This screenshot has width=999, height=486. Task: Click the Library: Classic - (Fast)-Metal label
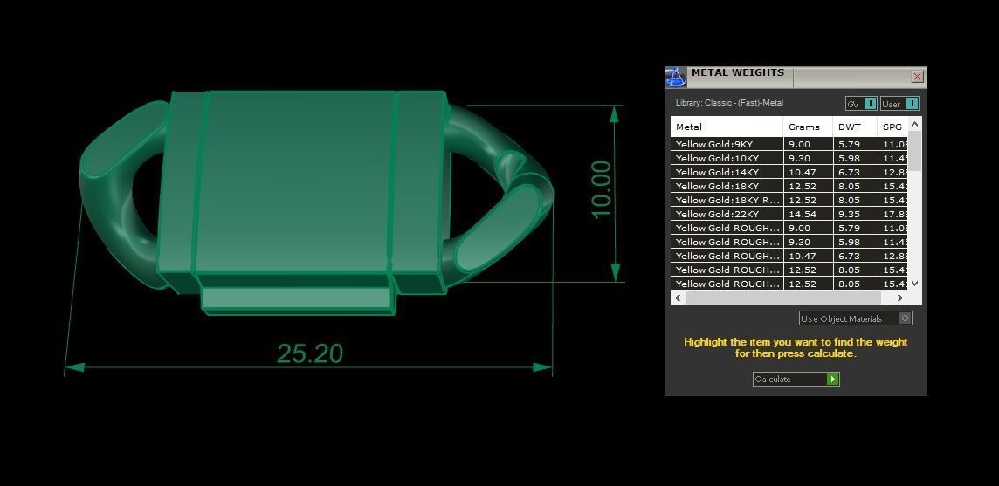pos(729,103)
